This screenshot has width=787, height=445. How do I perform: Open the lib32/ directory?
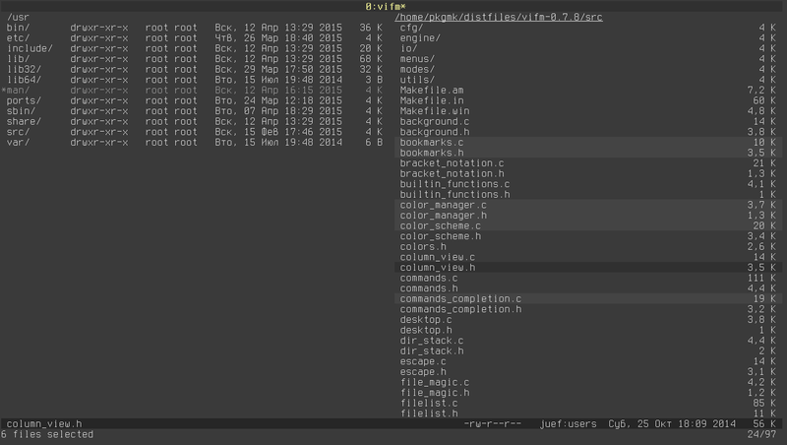pyautogui.click(x=194, y=69)
